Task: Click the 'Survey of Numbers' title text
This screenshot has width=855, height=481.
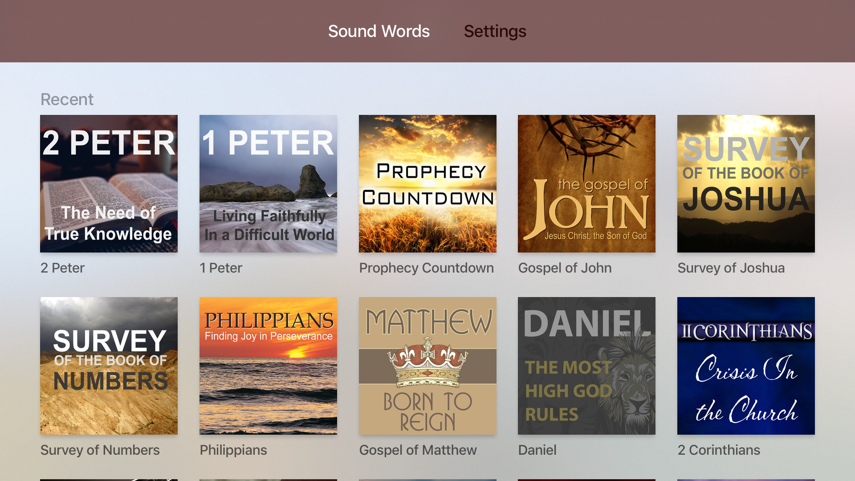Action: (100, 450)
